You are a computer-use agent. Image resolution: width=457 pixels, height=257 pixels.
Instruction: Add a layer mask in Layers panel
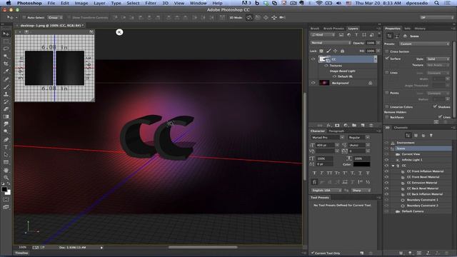[x=337, y=126]
